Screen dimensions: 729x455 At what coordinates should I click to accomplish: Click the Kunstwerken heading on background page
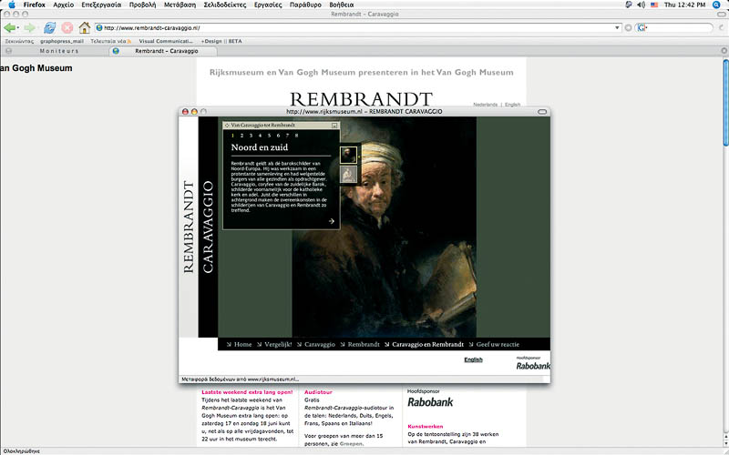pyautogui.click(x=426, y=426)
